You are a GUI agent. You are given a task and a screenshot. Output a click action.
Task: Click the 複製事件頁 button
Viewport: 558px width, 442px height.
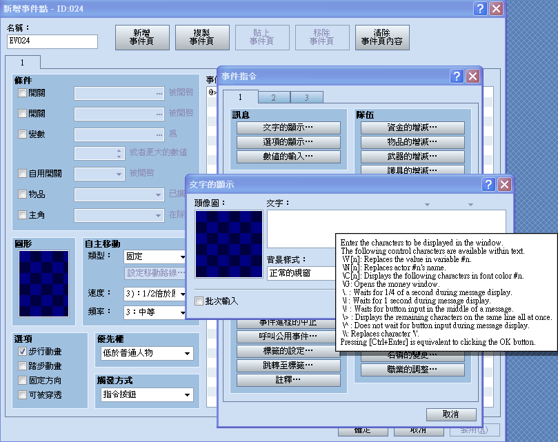202,37
